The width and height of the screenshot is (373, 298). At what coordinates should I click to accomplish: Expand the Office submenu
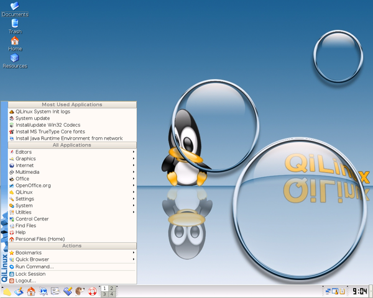72,178
